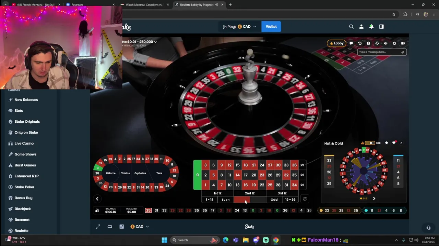Viewport: 439px width, 246px height.
Task: Select the Voisins racetrack bet
Action: pyautogui.click(x=126, y=173)
